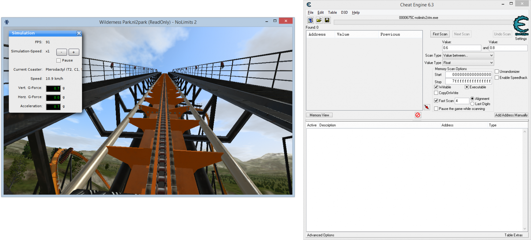Expand the Scan Type dropdown

468,55
